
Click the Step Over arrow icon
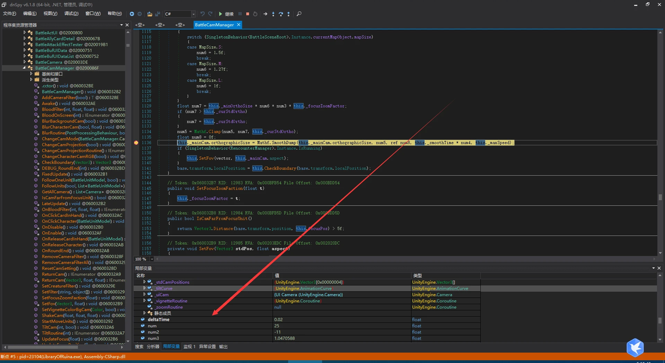pyautogui.click(x=281, y=14)
